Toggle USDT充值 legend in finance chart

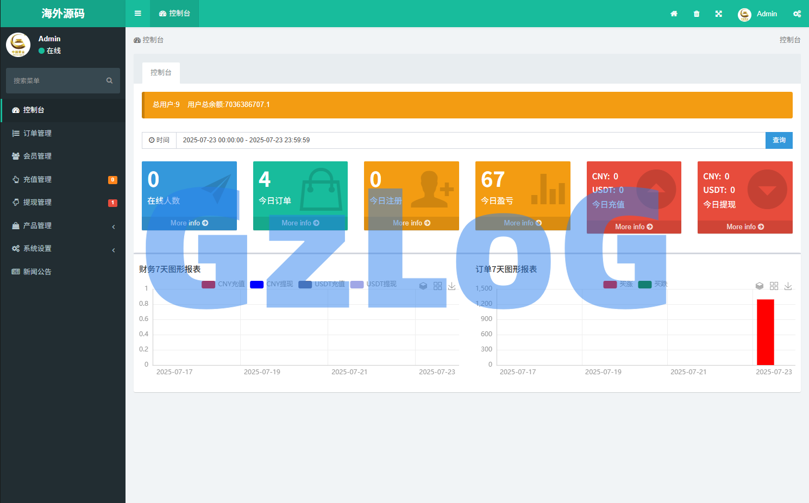[x=322, y=284]
